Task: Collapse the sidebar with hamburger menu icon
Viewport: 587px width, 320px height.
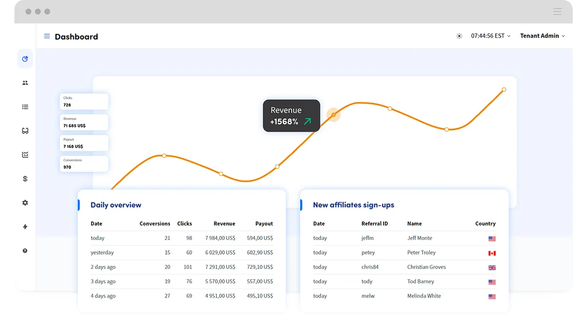Action: 47,36
